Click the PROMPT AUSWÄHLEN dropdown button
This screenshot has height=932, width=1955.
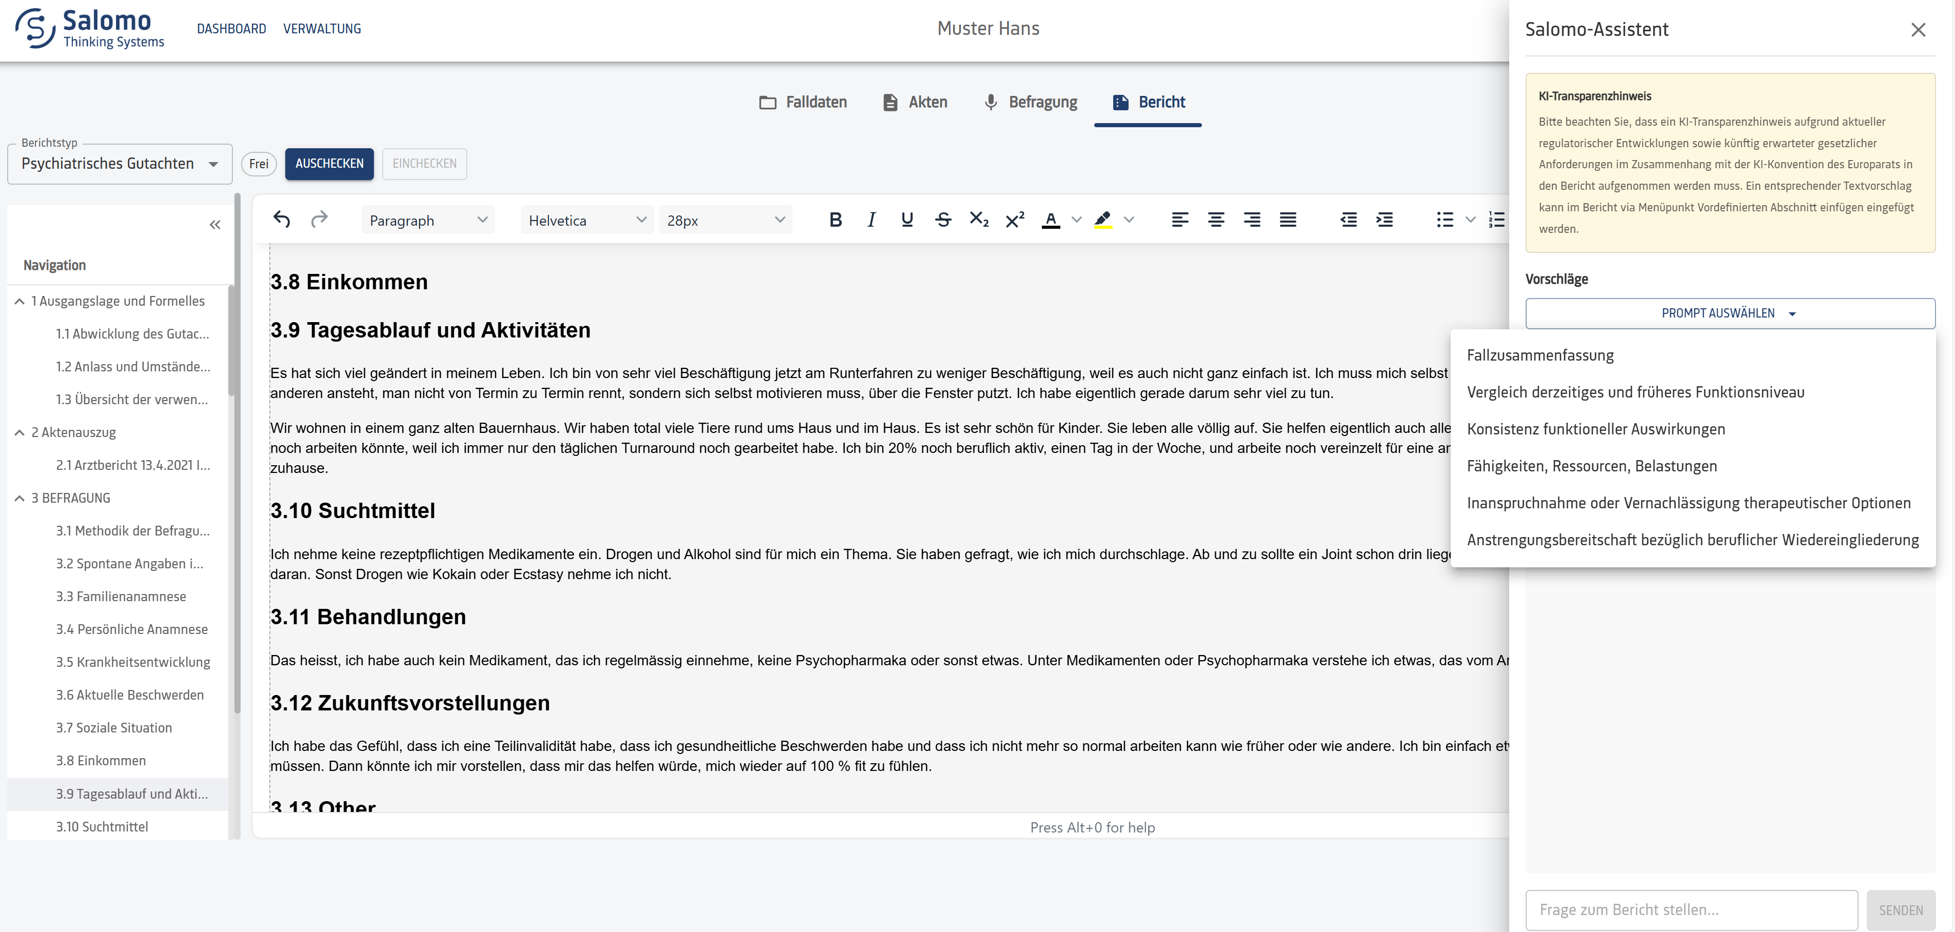coord(1730,313)
